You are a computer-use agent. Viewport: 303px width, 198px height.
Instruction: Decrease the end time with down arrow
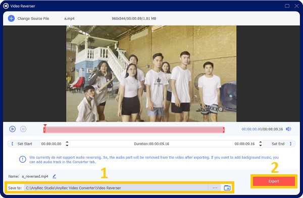261,145
